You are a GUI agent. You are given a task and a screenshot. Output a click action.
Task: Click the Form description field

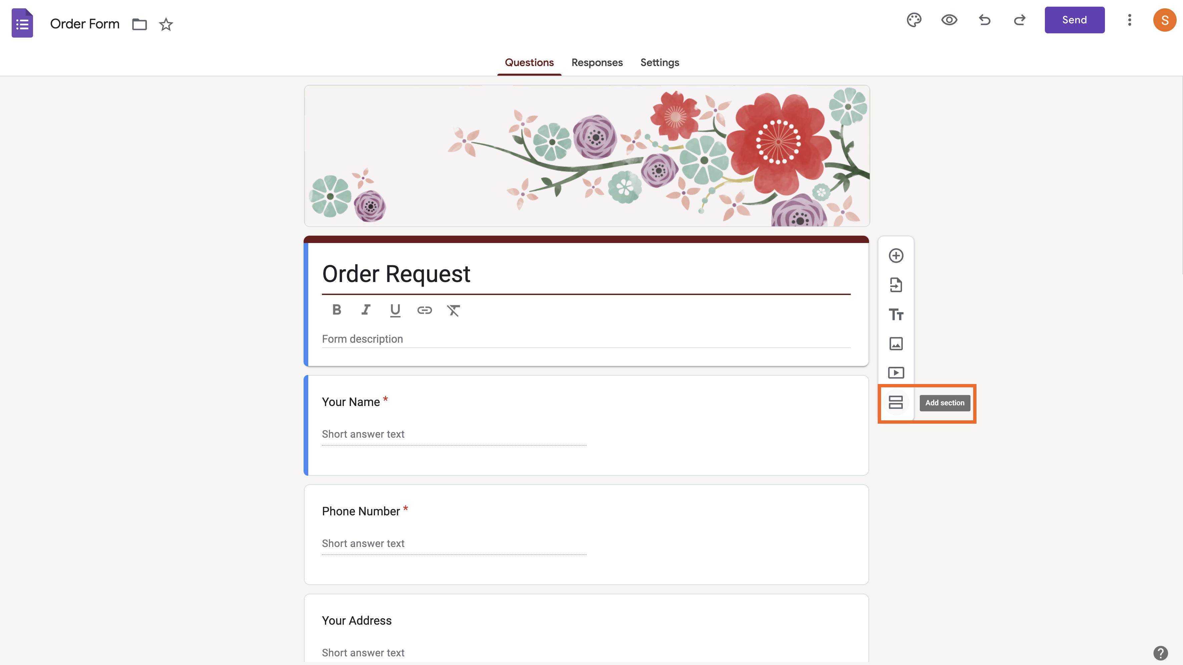click(585, 339)
